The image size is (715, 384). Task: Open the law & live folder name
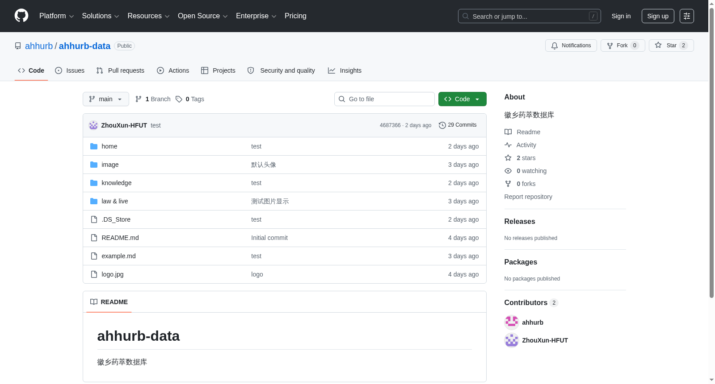coord(115,201)
